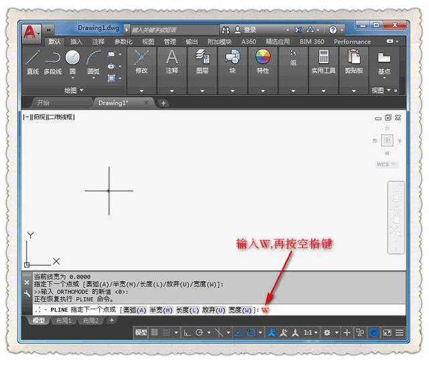Toggle isometric drafting in status bar

pyautogui.click(x=219, y=333)
